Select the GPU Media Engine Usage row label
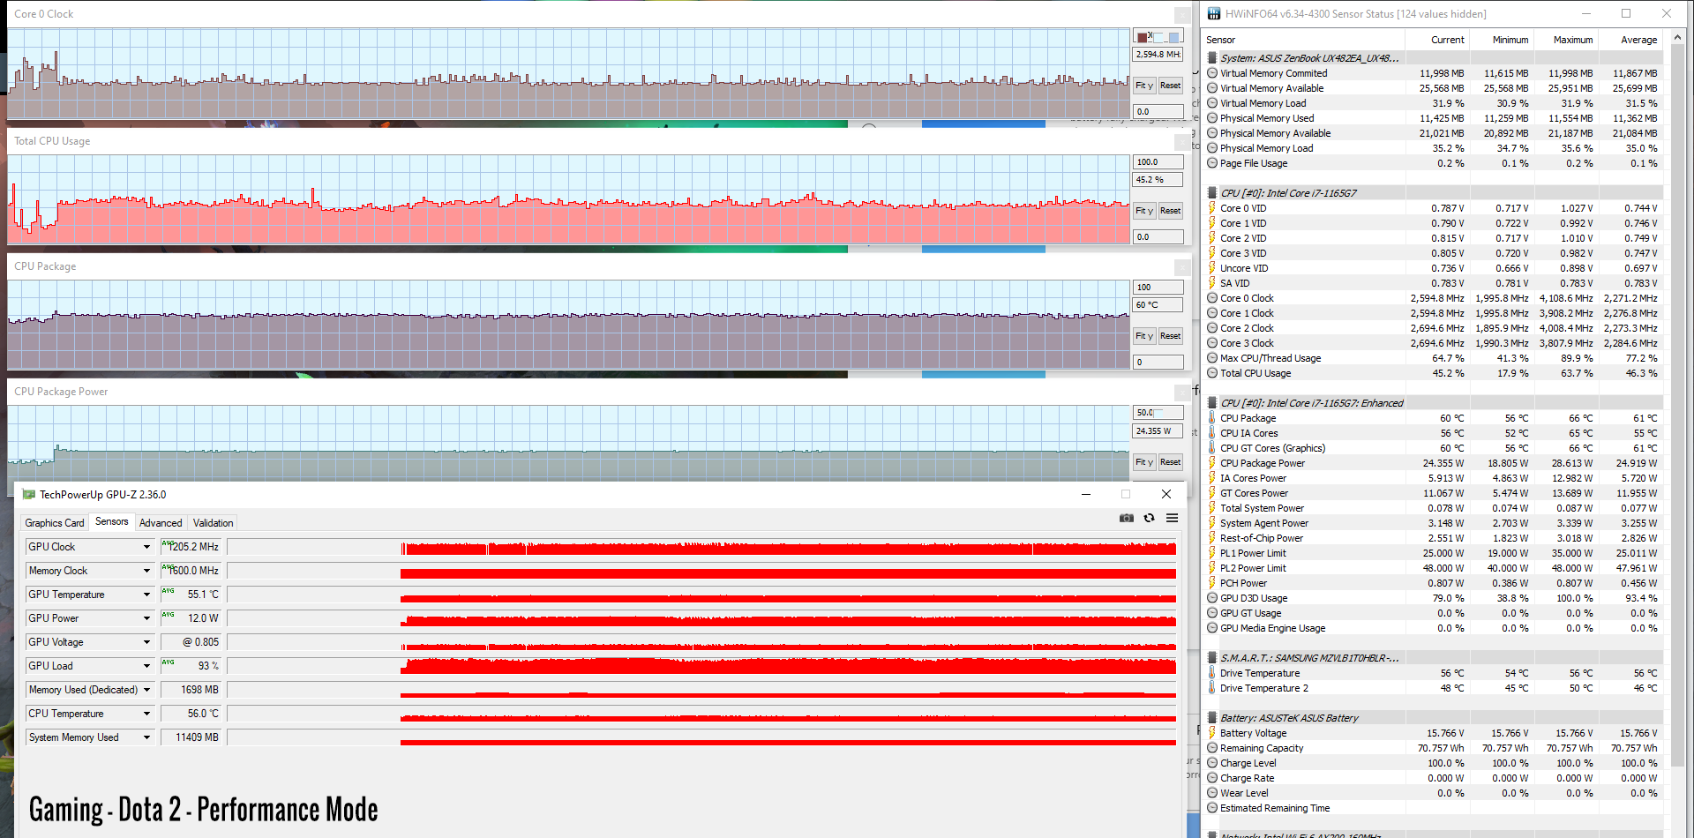Image resolution: width=1694 pixels, height=838 pixels. (x=1272, y=628)
